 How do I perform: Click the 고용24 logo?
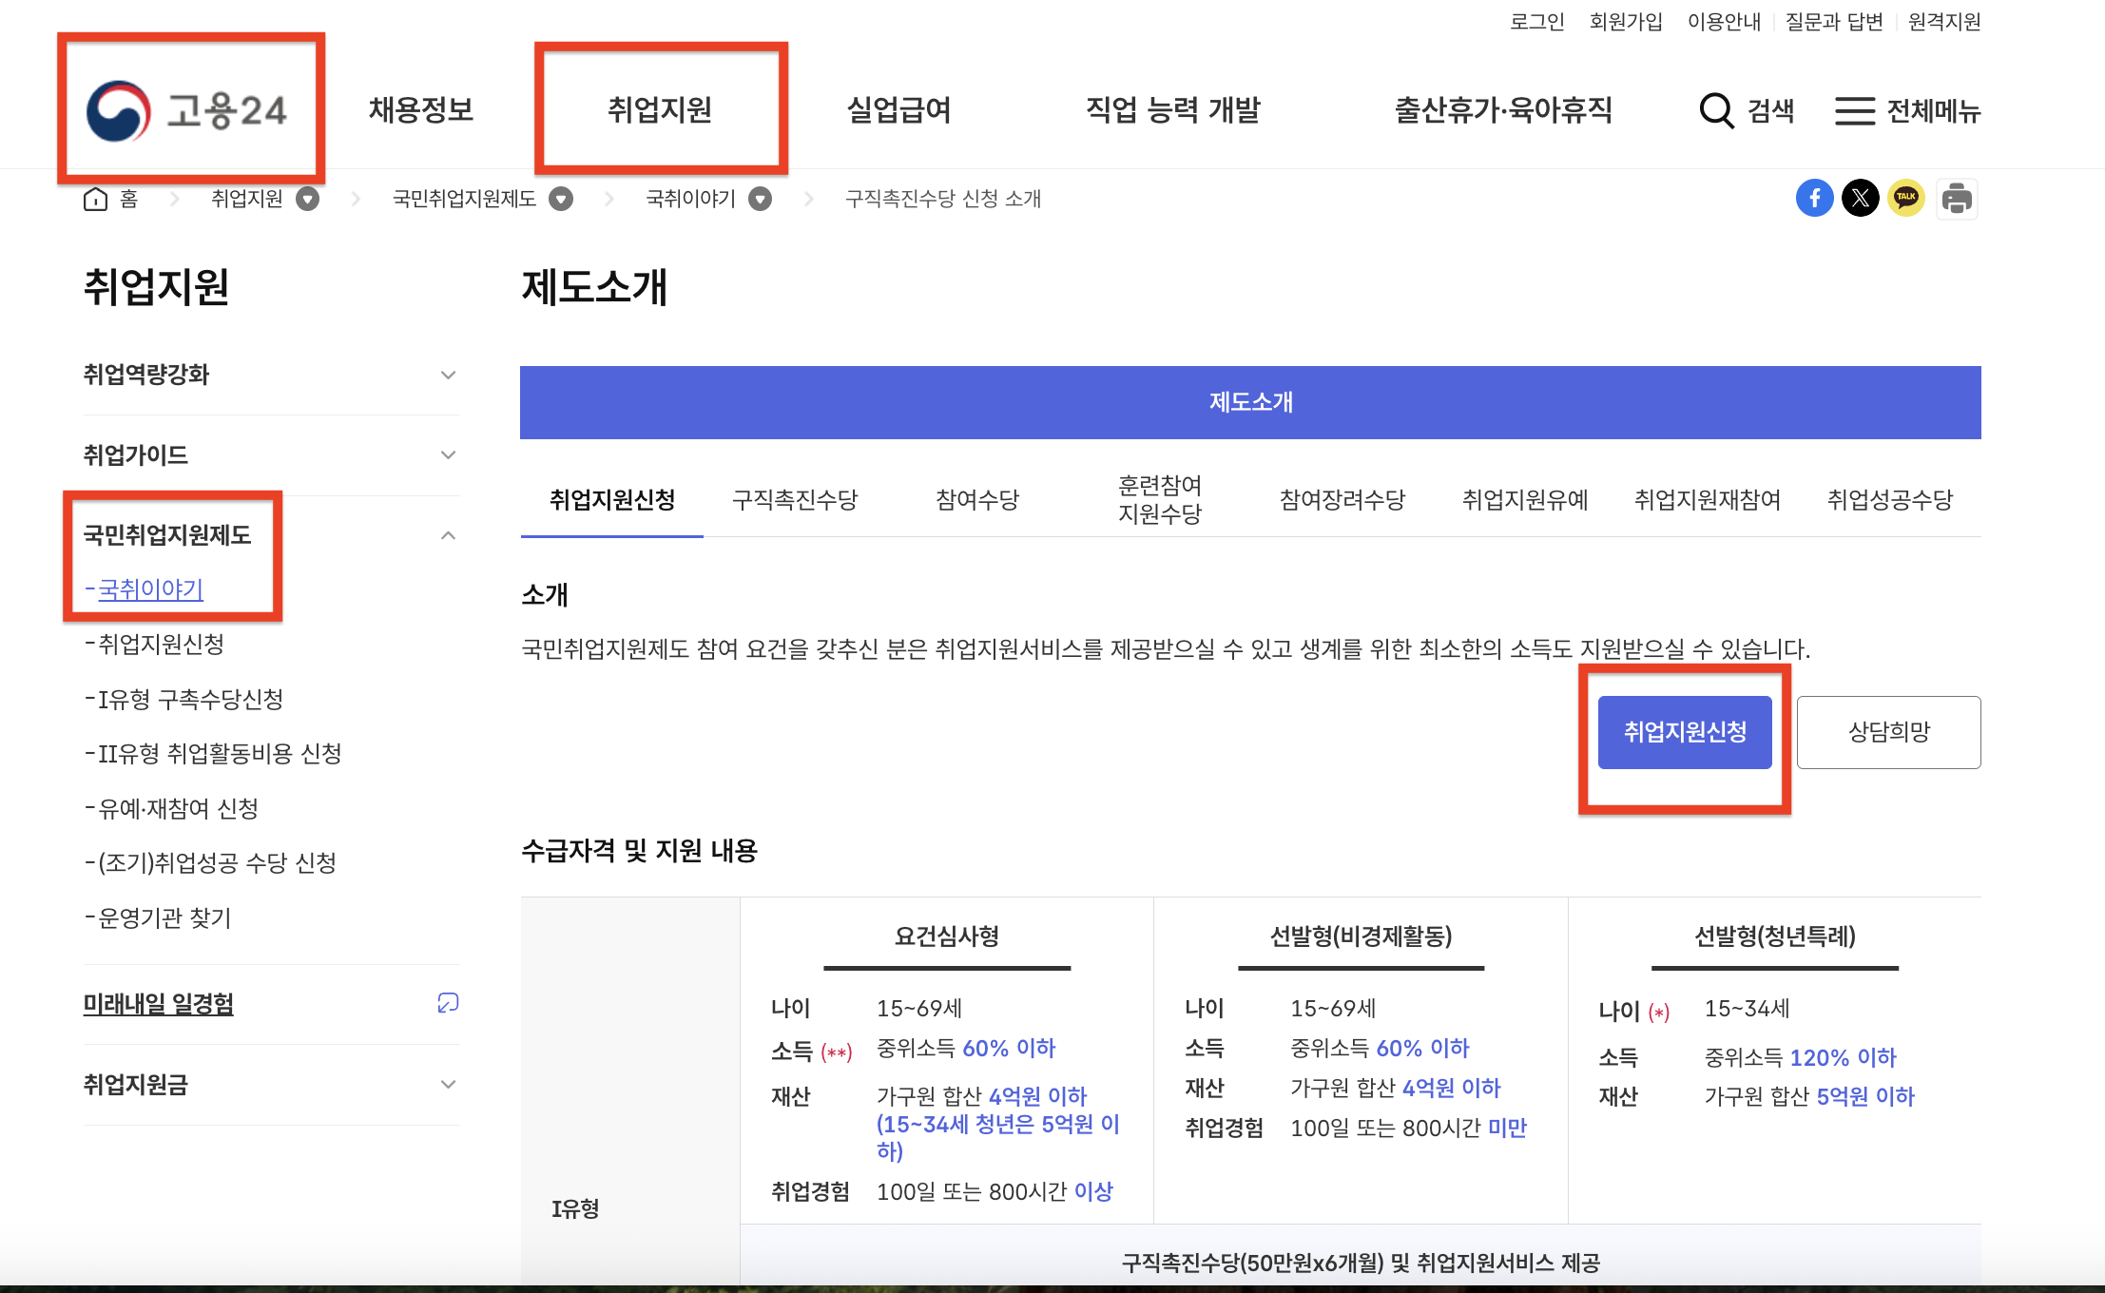186,110
